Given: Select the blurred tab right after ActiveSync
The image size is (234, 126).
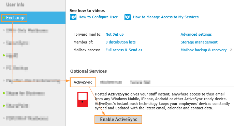Looking at the screenshot, I should (111, 82).
